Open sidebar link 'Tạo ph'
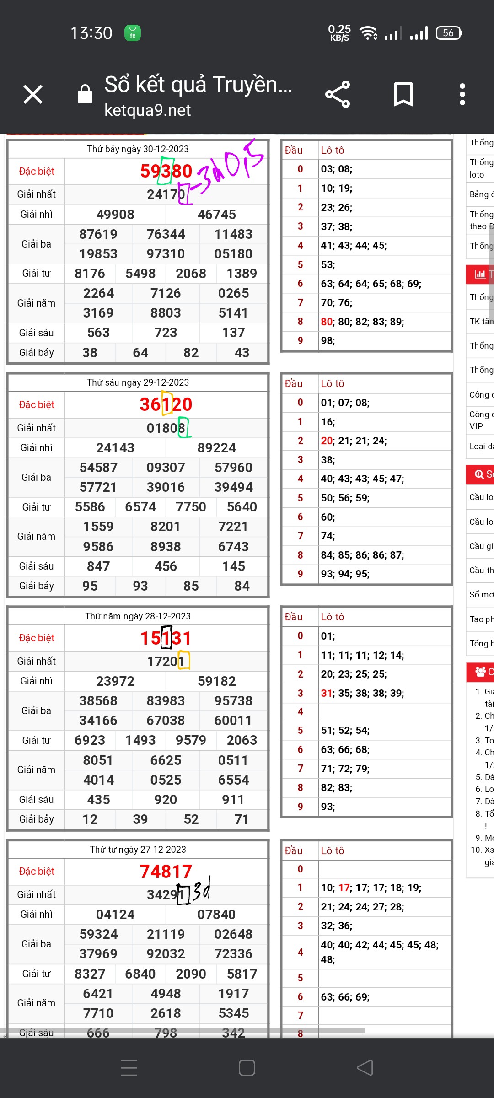The width and height of the screenshot is (494, 1098). (481, 619)
